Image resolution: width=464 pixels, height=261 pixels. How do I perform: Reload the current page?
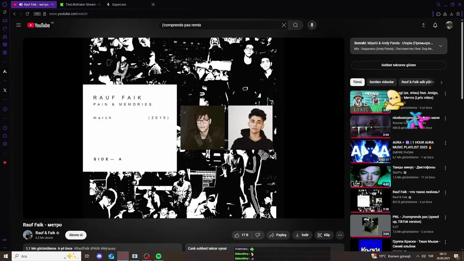click(27, 14)
